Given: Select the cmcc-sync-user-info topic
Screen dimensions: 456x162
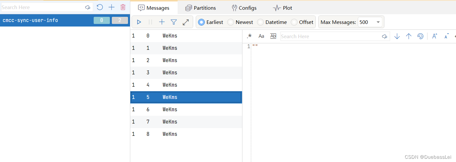Looking at the screenshot, I should [x=65, y=20].
